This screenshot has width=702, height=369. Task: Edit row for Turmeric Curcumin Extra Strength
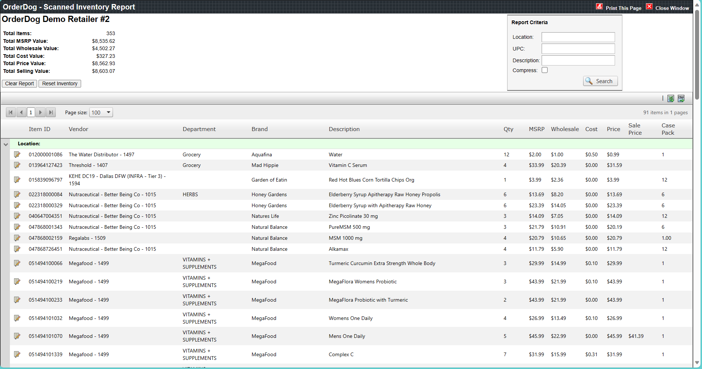17,263
